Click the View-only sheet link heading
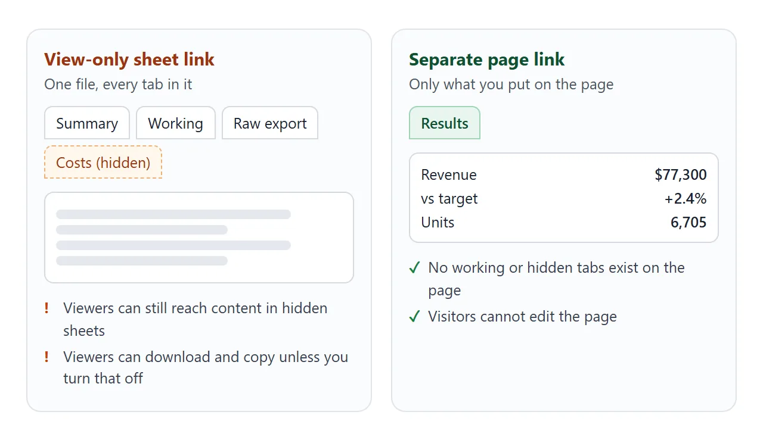Image resolution: width=763 pixels, height=443 pixels. [x=129, y=60]
